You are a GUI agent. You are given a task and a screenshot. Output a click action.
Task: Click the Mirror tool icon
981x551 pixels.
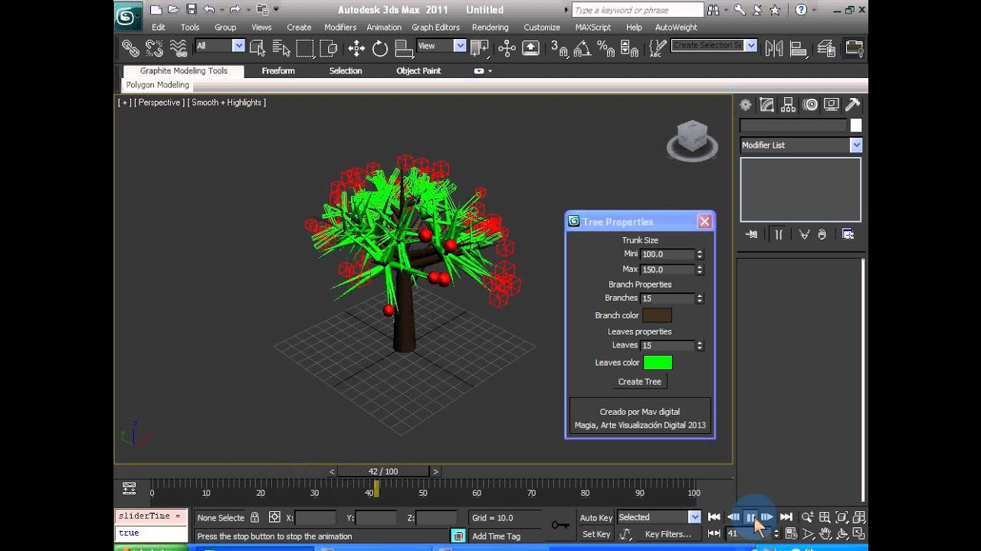pyautogui.click(x=774, y=48)
